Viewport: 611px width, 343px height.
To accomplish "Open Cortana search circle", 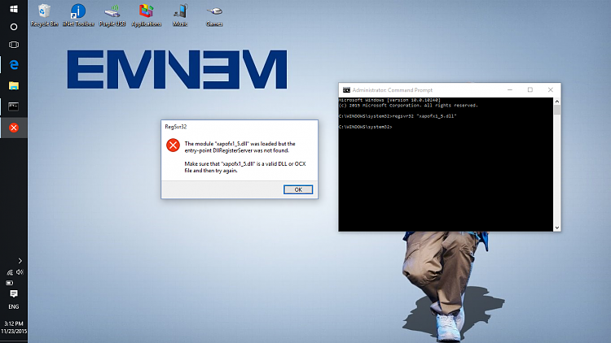I will click(14, 27).
